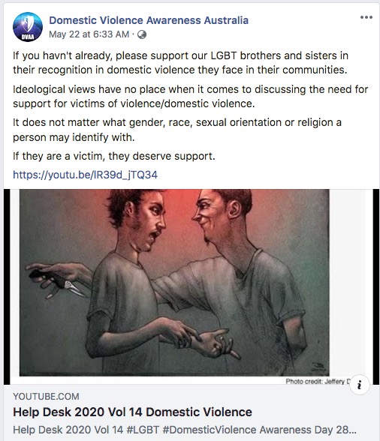Image resolution: width=380 pixels, height=441 pixels.
Task: Click the artist signature on the illustration
Action: coord(319,367)
